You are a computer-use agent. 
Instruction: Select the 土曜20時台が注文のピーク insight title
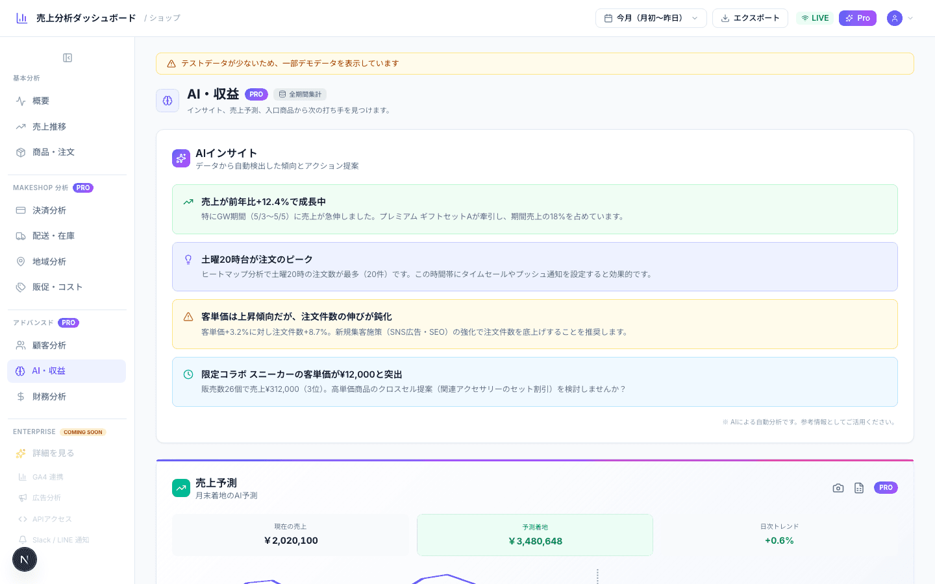pos(257,260)
